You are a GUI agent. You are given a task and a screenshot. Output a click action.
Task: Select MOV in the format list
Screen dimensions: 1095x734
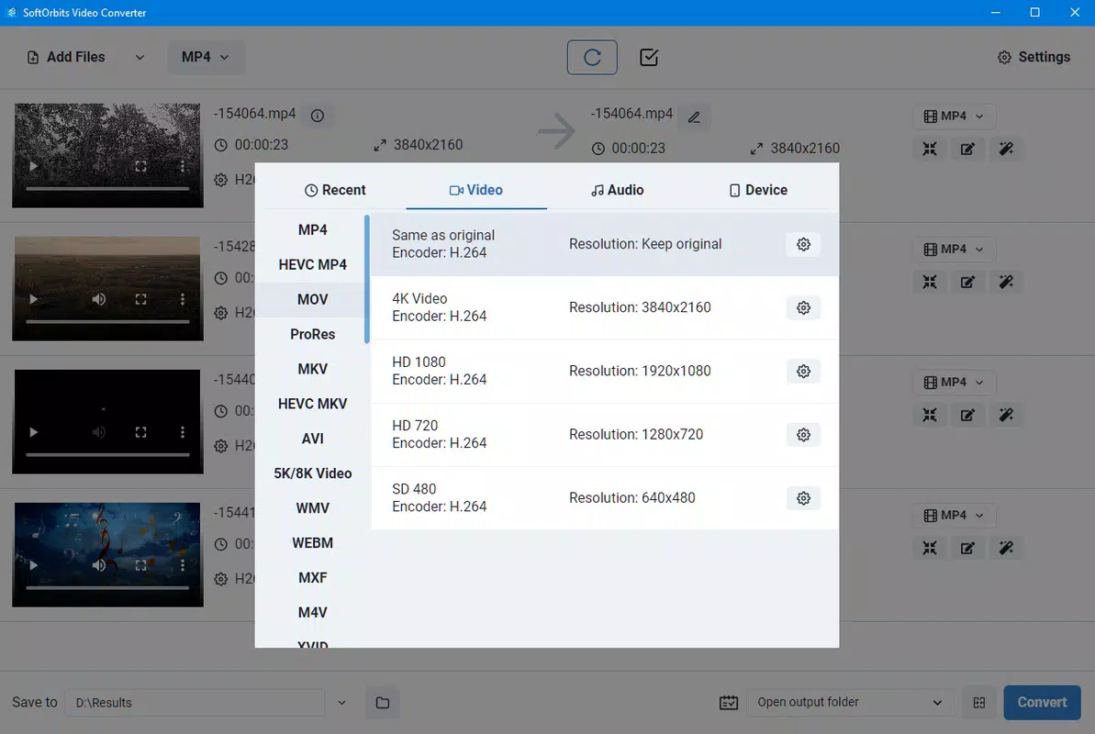[x=312, y=300]
